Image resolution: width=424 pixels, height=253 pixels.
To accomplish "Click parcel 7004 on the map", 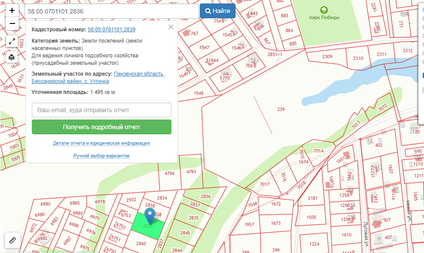I will 13,134.
